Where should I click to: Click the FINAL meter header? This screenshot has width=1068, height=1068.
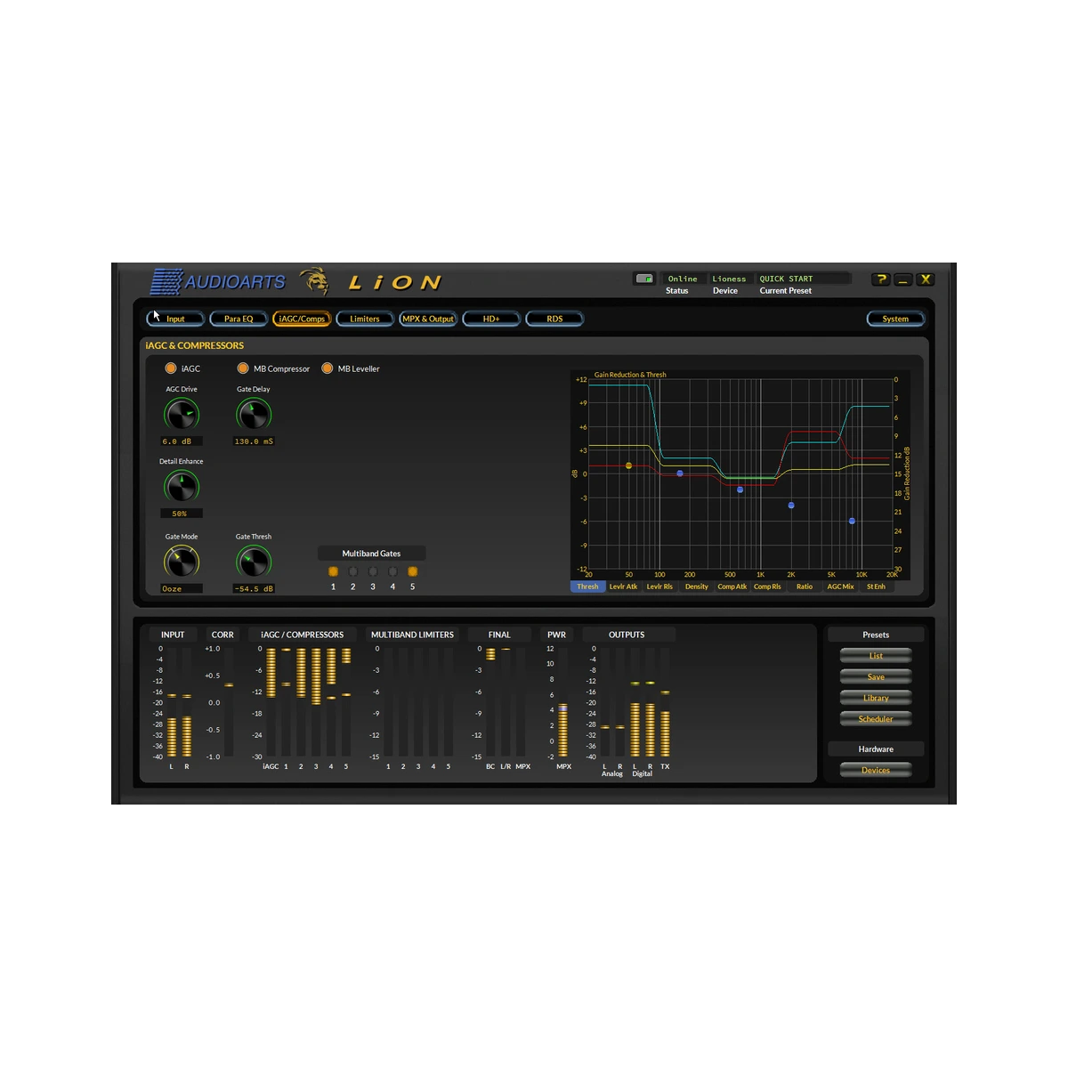coord(499,635)
